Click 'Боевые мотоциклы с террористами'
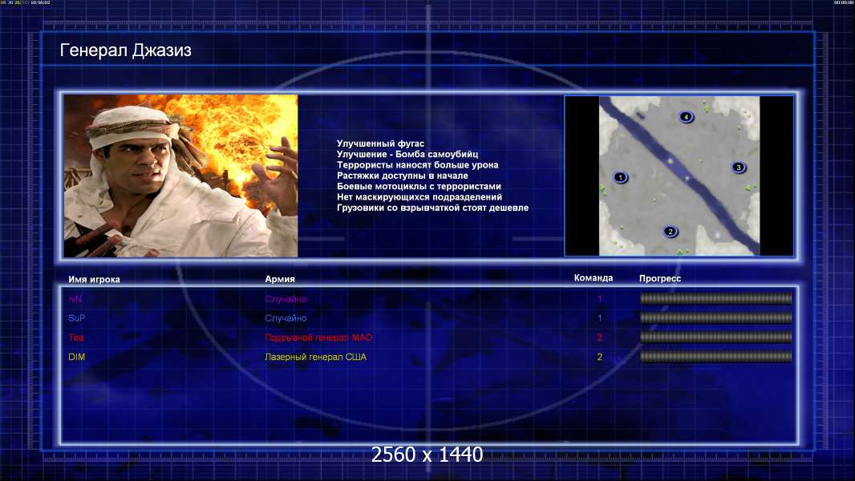This screenshot has width=855, height=481. pos(419,186)
